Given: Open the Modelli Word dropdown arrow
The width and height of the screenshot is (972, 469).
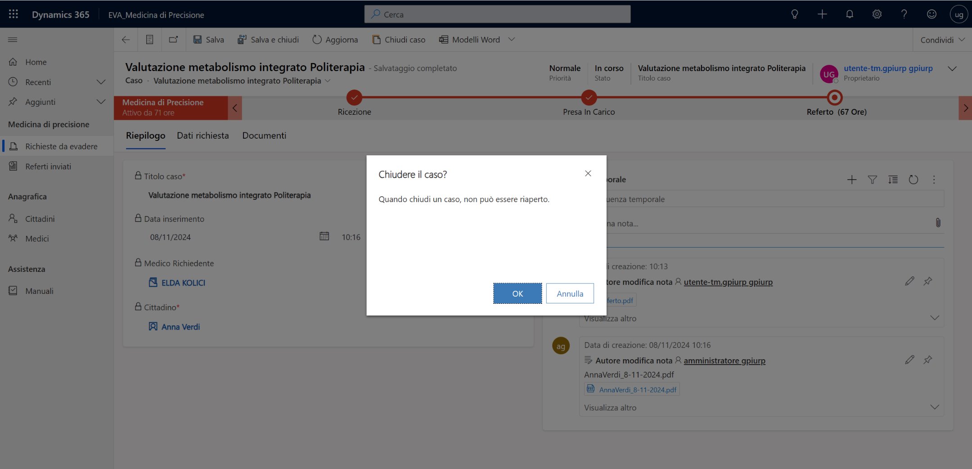Looking at the screenshot, I should [x=512, y=40].
